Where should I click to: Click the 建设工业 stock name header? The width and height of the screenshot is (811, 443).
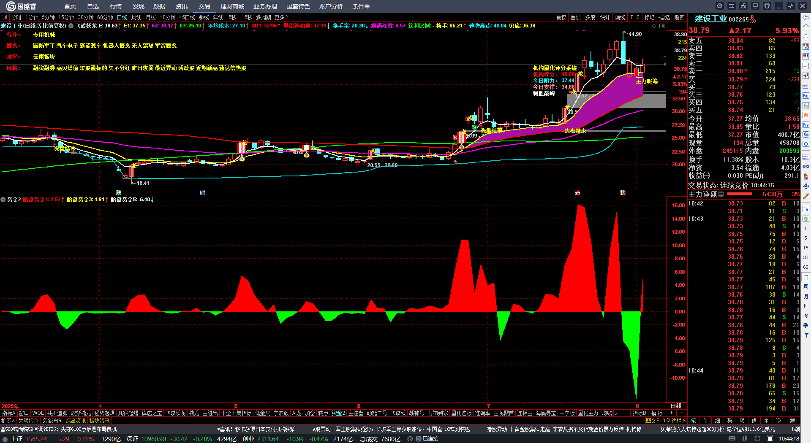pos(711,19)
